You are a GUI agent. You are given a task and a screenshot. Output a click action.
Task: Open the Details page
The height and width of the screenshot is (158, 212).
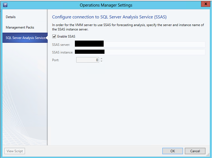(11, 17)
